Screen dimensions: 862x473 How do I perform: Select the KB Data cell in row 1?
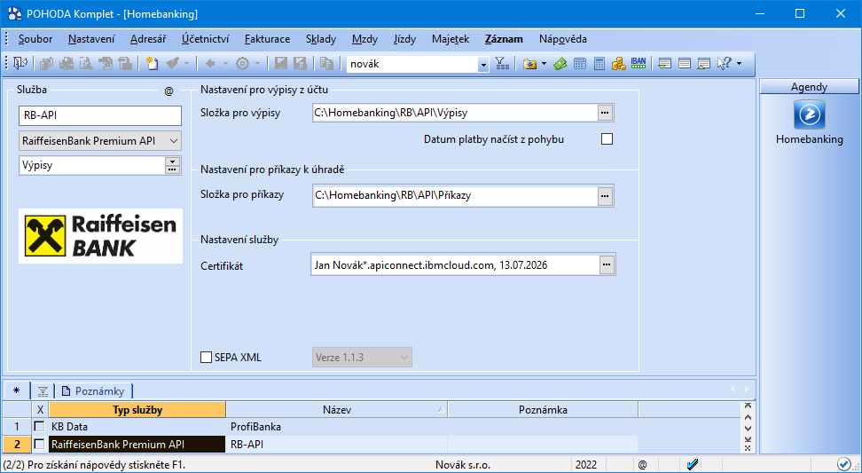(137, 426)
